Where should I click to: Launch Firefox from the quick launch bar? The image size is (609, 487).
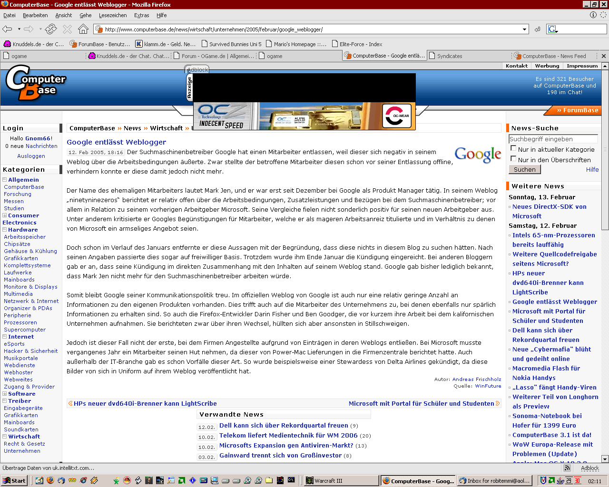click(50, 480)
